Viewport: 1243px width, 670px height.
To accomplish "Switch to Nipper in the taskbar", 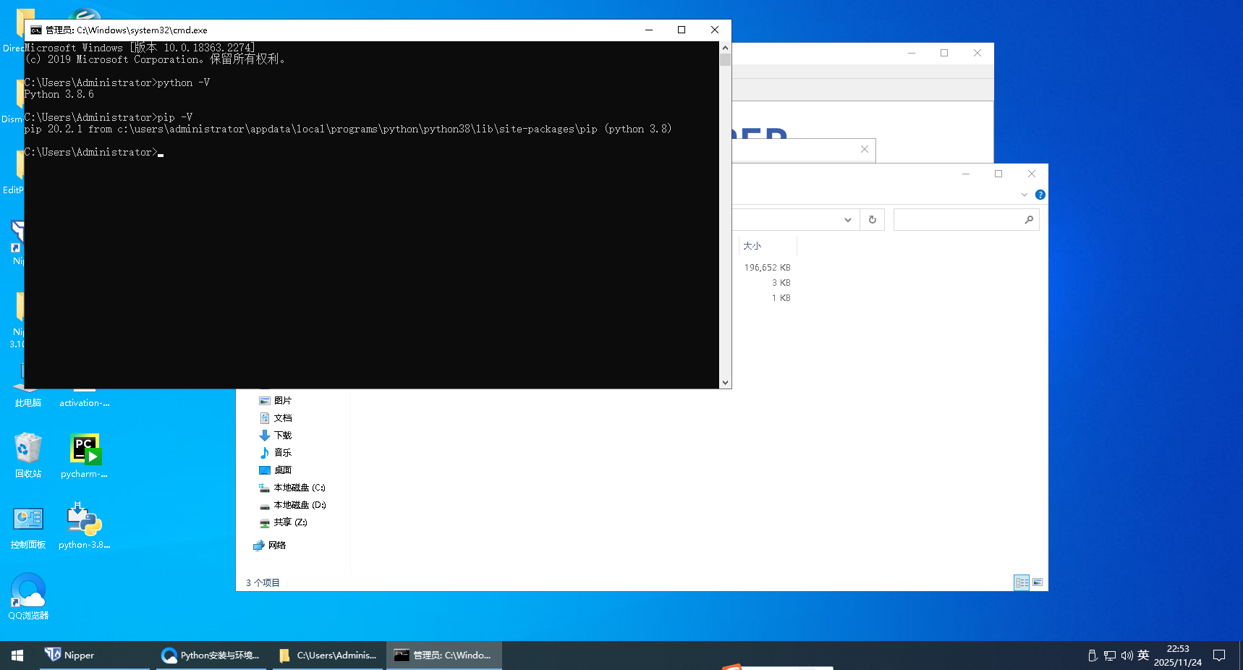I will point(70,656).
